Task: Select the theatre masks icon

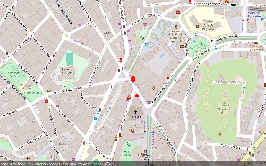Action: click(x=133, y=132)
